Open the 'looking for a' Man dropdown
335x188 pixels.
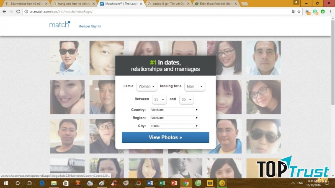[195, 86]
